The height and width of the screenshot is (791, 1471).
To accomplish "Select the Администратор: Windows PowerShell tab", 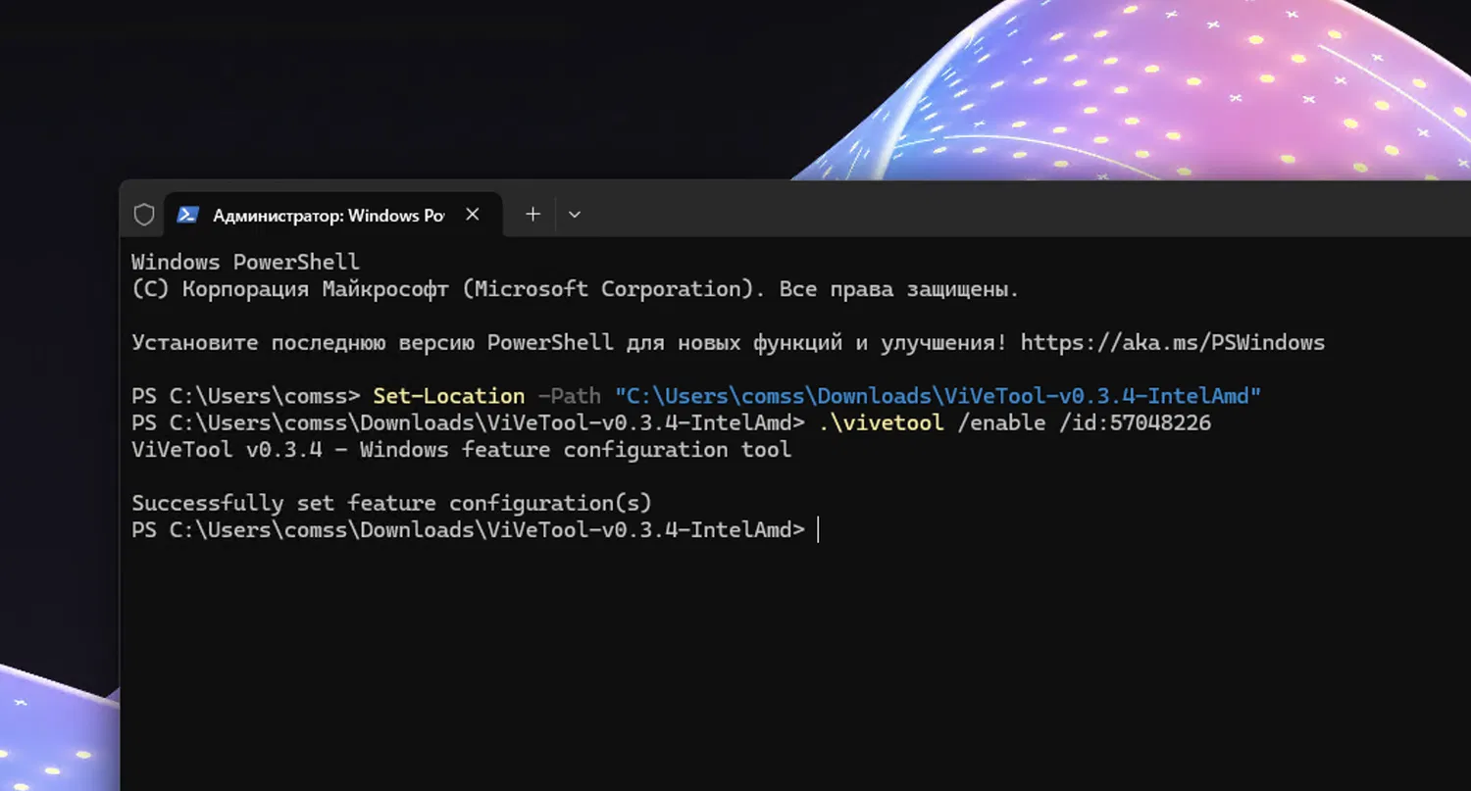I will (x=332, y=215).
